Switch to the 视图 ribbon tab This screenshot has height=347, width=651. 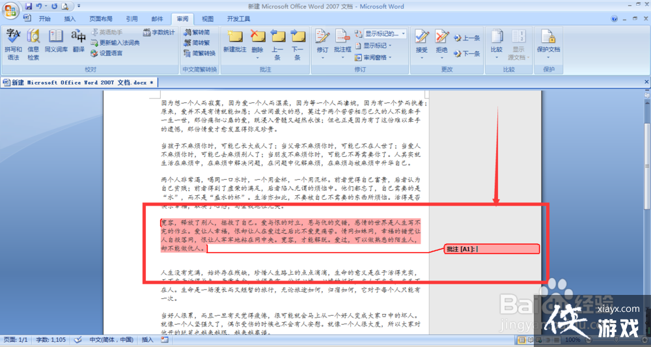click(207, 19)
